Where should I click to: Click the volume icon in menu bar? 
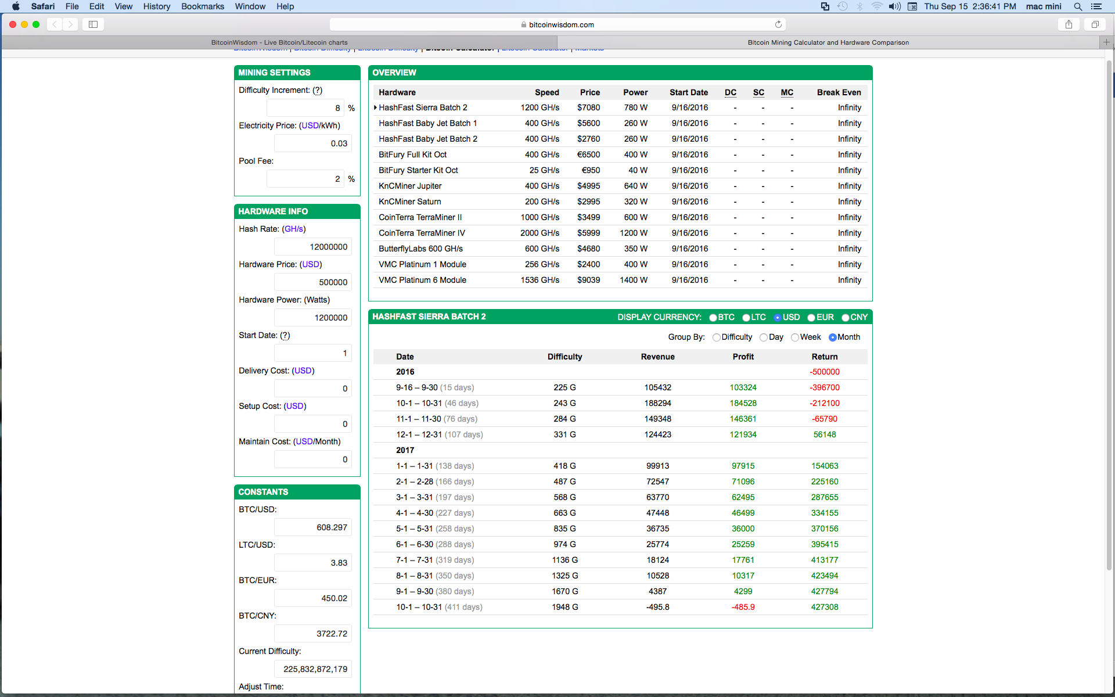894,6
